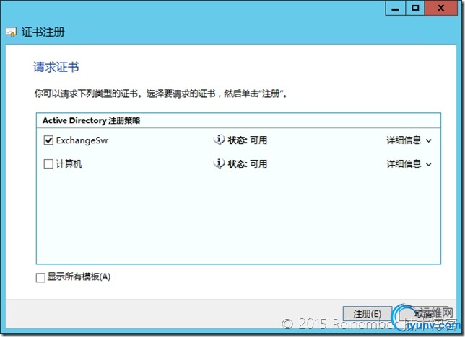Screen dimensions: 465x337
Task: Minimize the certificate enrollment window
Action: point(395,9)
